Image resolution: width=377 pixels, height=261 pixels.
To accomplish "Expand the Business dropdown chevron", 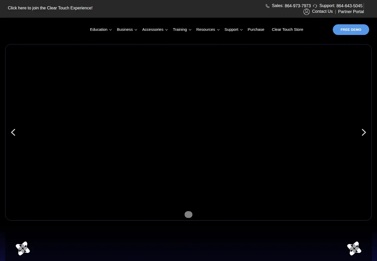I will pyautogui.click(x=136, y=30).
